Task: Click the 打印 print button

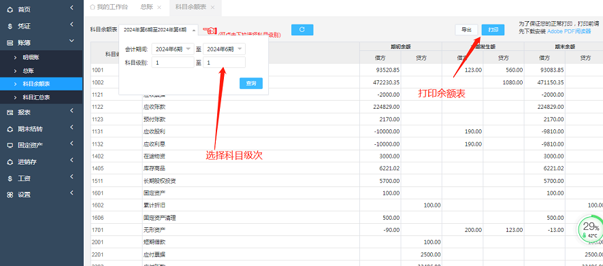Action: click(x=493, y=30)
